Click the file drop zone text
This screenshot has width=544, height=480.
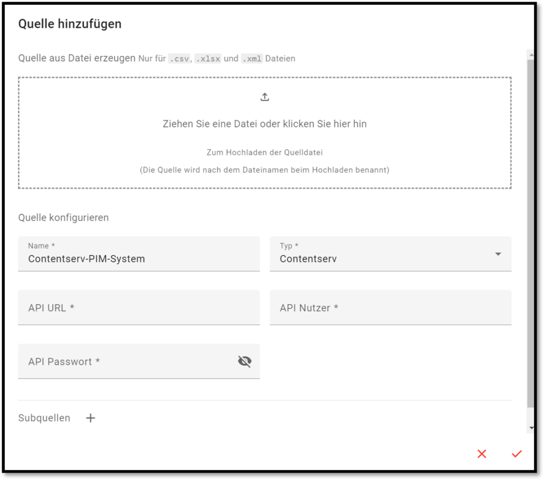(265, 124)
